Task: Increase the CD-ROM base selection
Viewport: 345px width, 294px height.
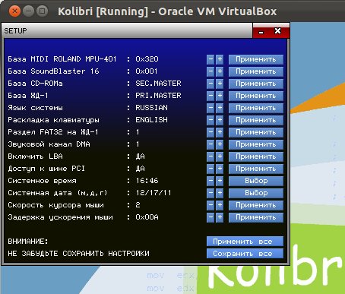Action: pyautogui.click(x=220, y=84)
